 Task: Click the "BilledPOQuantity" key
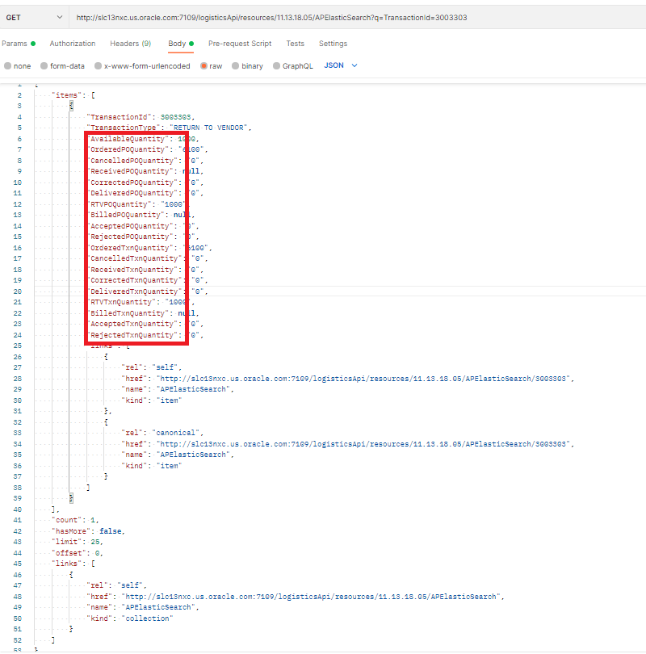(x=126, y=215)
